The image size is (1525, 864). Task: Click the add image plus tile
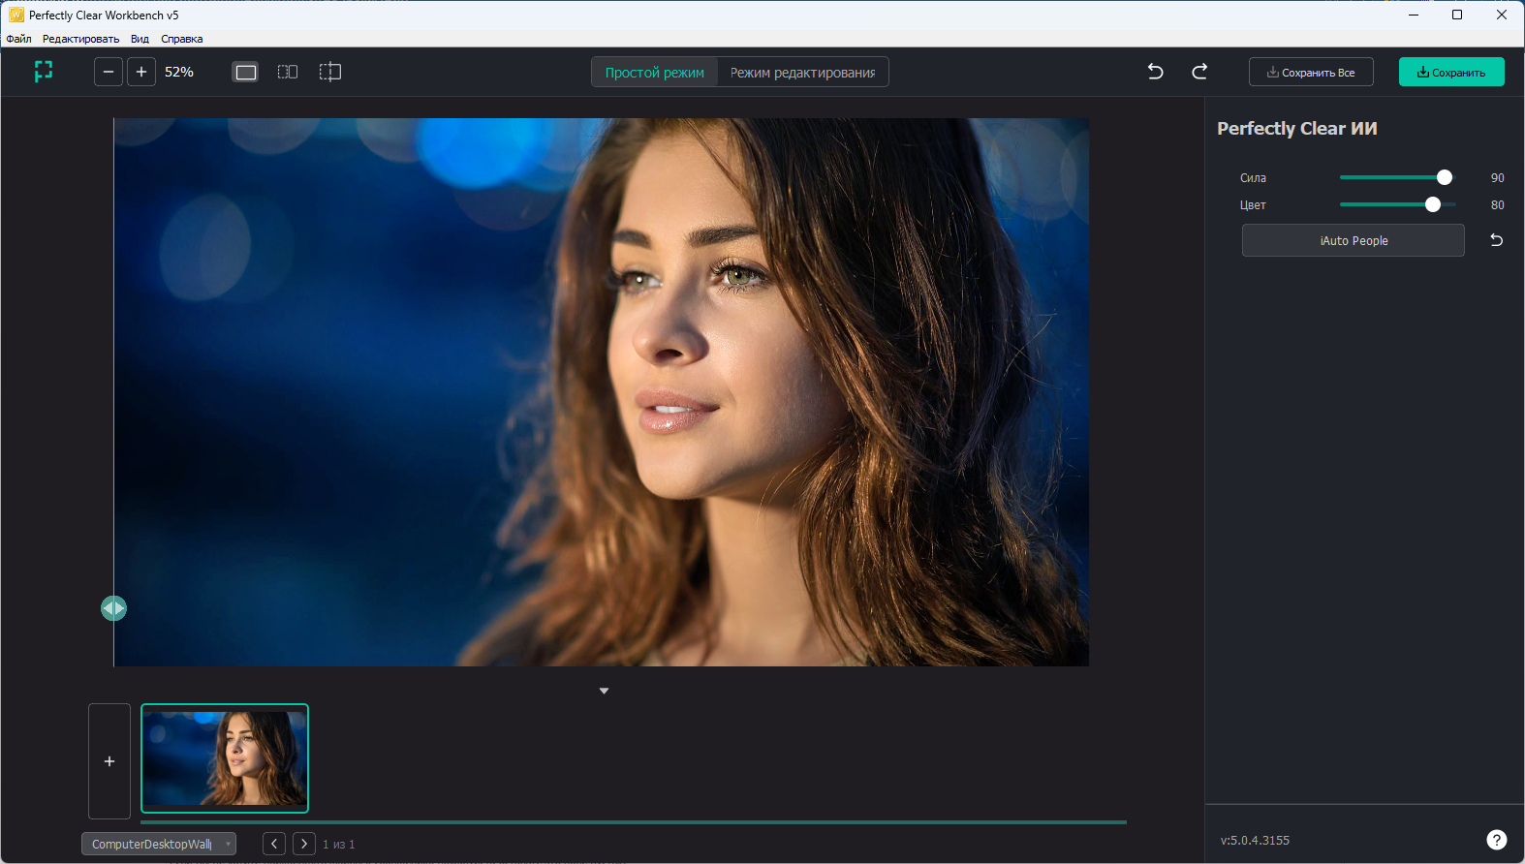coord(109,761)
